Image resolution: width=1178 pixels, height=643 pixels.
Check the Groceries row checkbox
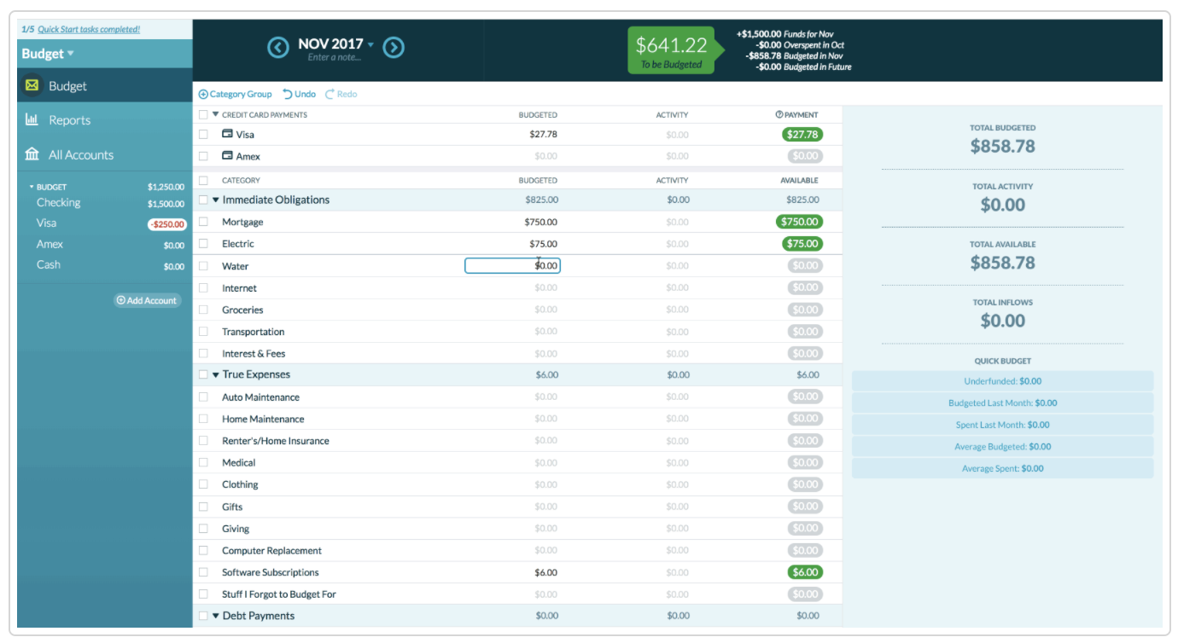(203, 310)
